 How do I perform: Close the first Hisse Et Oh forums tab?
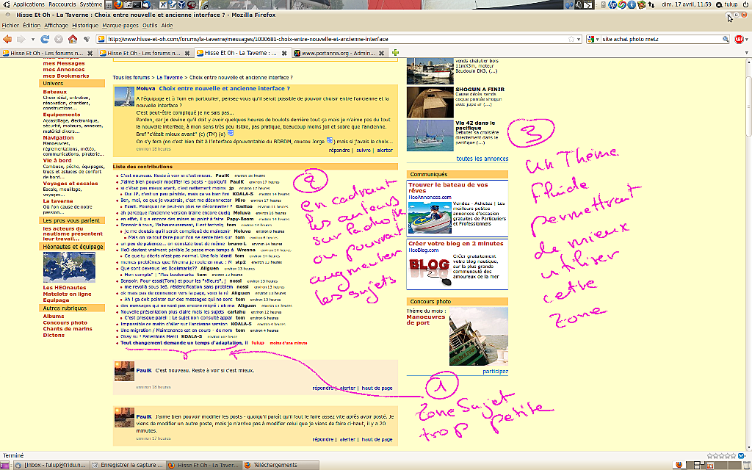coord(90,53)
